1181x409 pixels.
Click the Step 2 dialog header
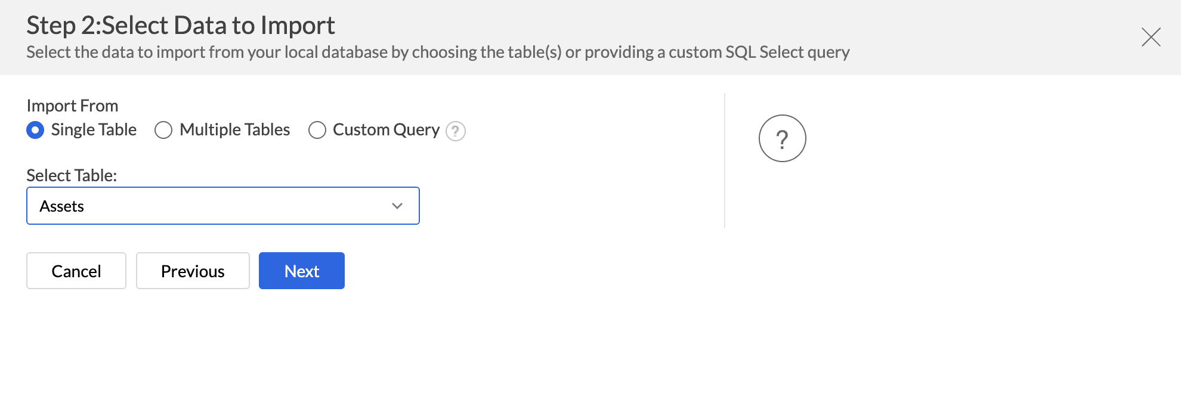(x=181, y=24)
